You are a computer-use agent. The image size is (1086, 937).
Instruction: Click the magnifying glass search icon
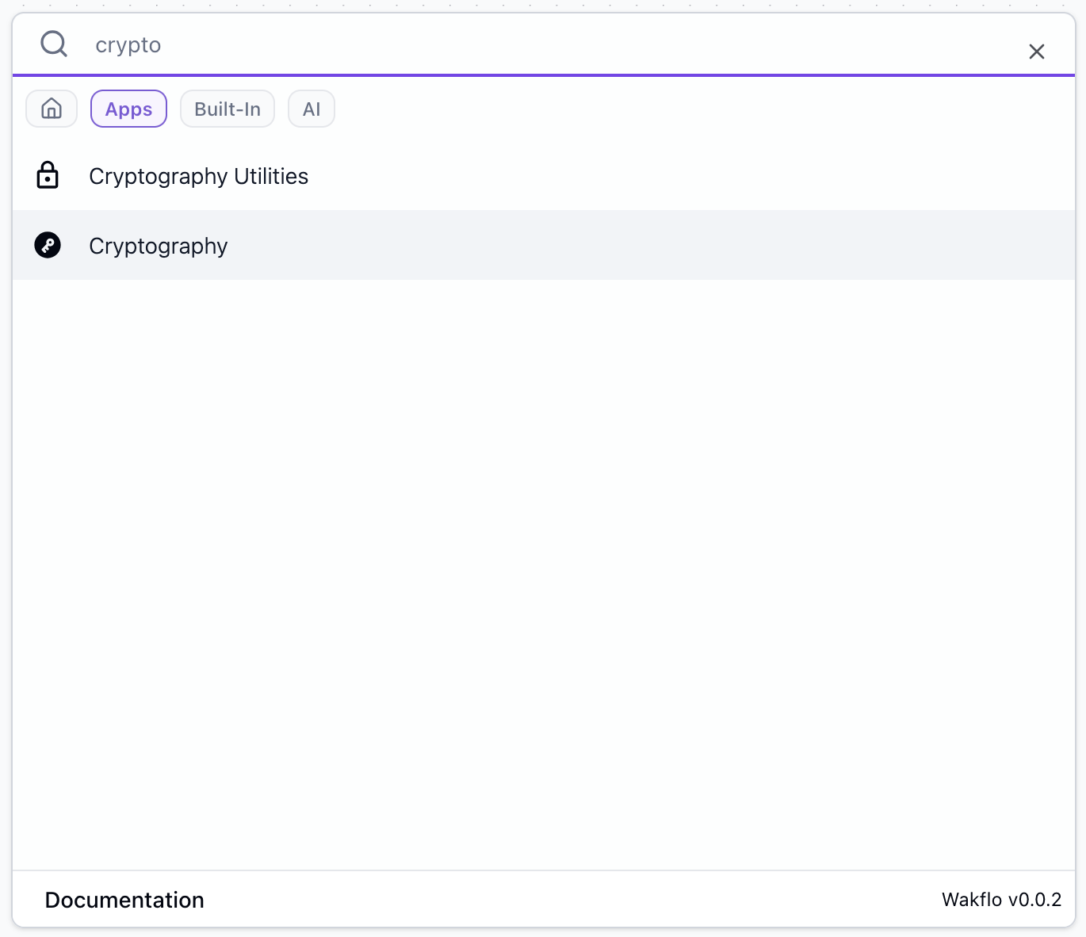point(53,44)
